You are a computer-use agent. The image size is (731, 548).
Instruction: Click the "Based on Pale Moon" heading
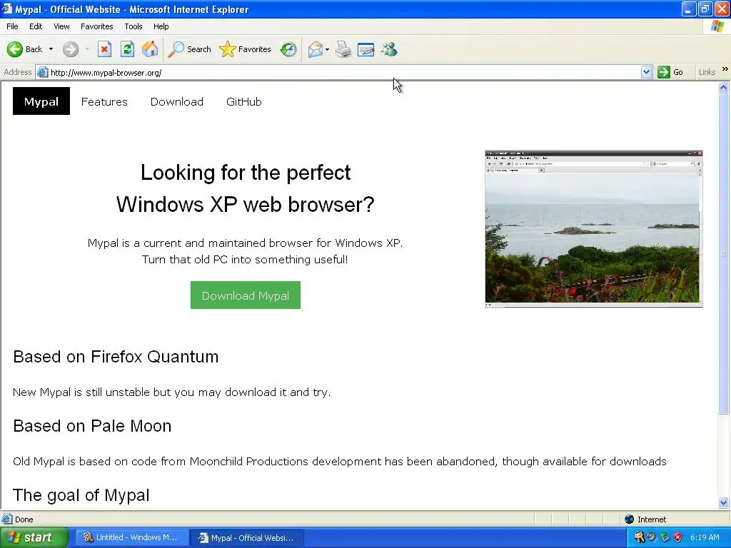pyautogui.click(x=92, y=426)
